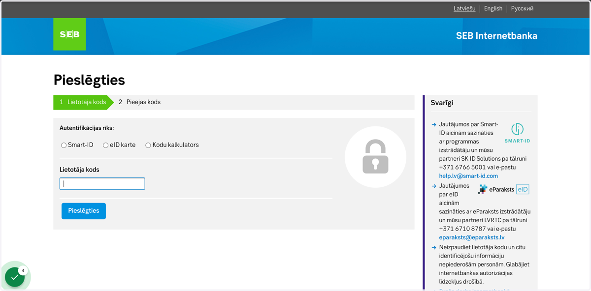Select the eID karte radio button
Screen dimensions: 591x291
click(x=105, y=145)
